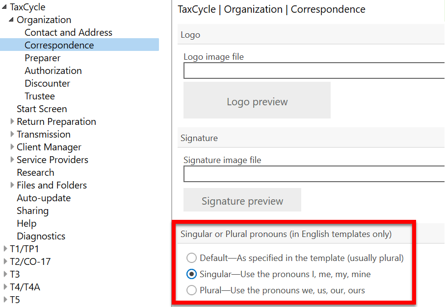This screenshot has width=445, height=307.
Task: Expand the Files and Folders node
Action: (12, 185)
